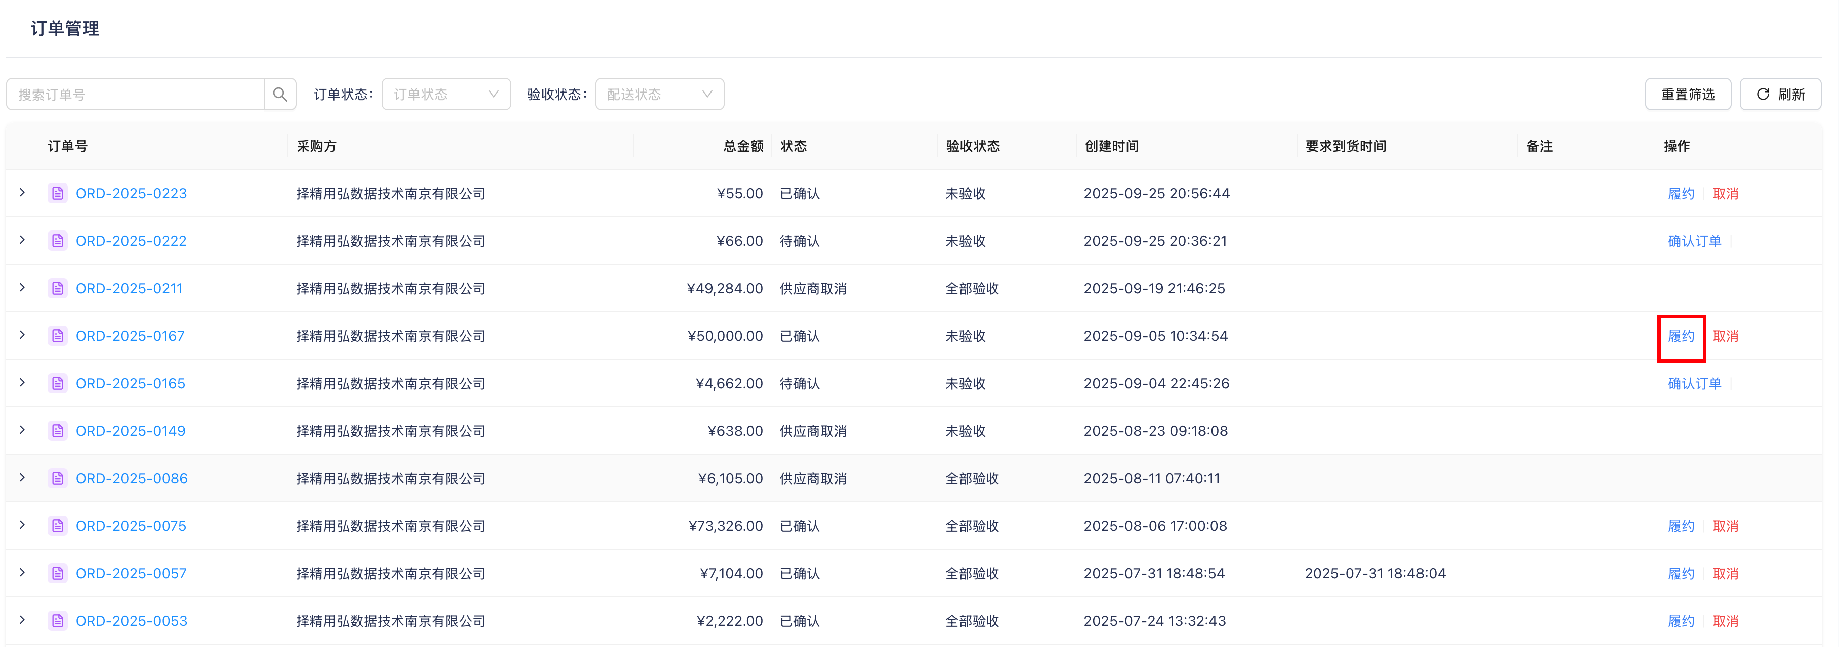
Task: Click the 刷新 refresh button
Action: tap(1780, 94)
